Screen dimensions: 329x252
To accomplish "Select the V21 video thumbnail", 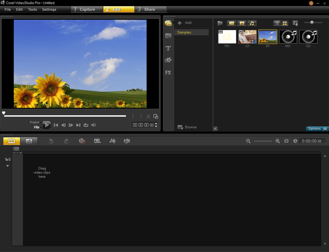I will (247, 37).
